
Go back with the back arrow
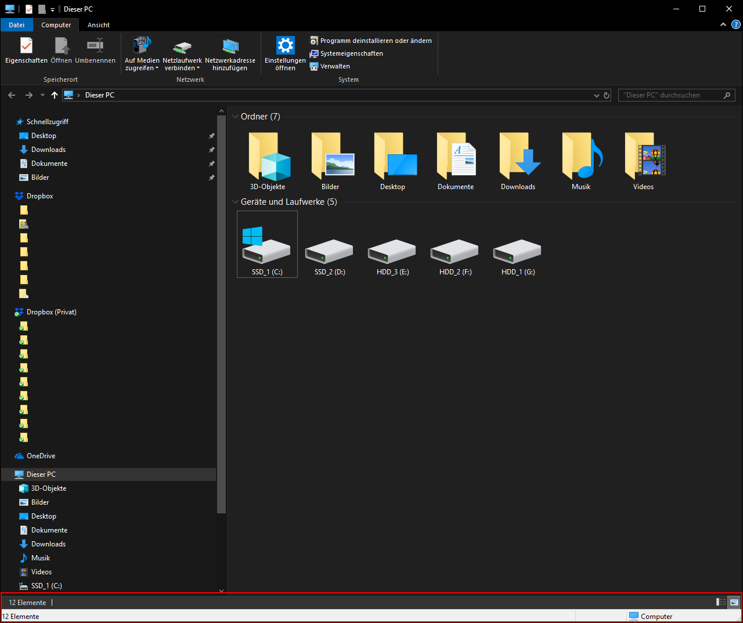click(x=12, y=95)
